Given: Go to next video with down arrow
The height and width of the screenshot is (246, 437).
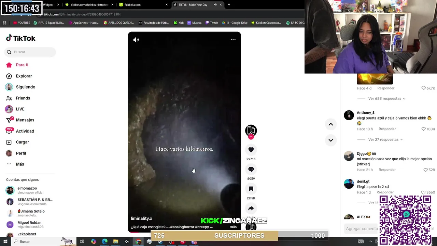Looking at the screenshot, I should pyautogui.click(x=330, y=140).
